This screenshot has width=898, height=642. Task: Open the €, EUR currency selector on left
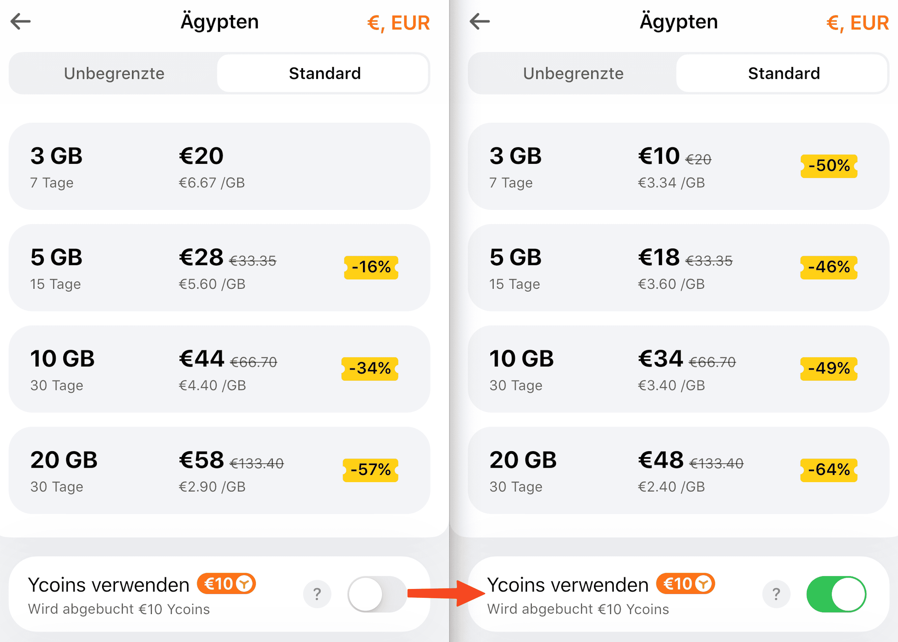[x=398, y=23]
